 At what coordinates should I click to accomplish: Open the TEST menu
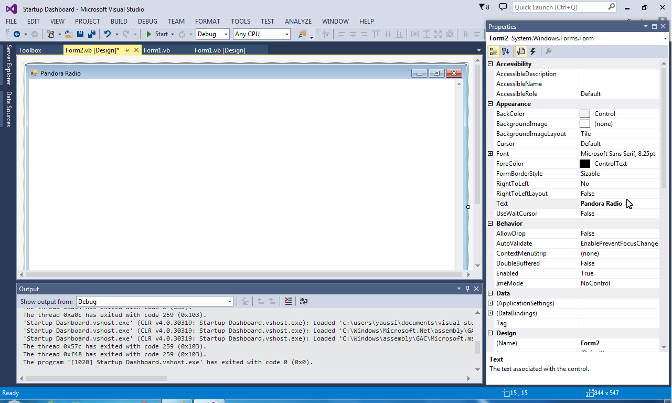click(268, 22)
